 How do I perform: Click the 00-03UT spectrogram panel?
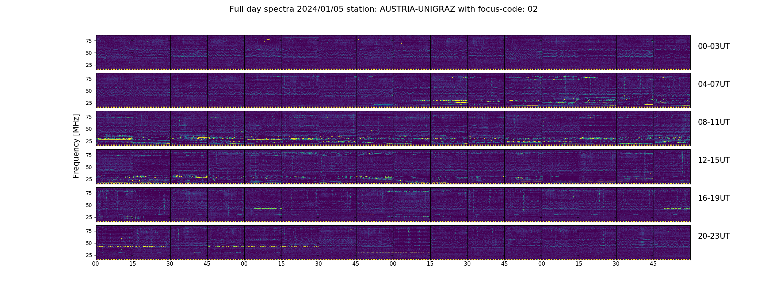click(x=393, y=53)
